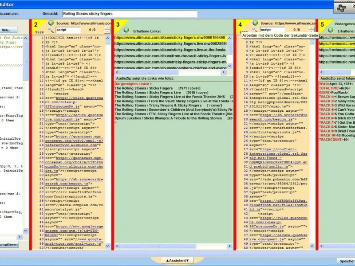Click left arrow of panel 5 bottom scrollbar
The image size is (355, 266).
click(321, 246)
